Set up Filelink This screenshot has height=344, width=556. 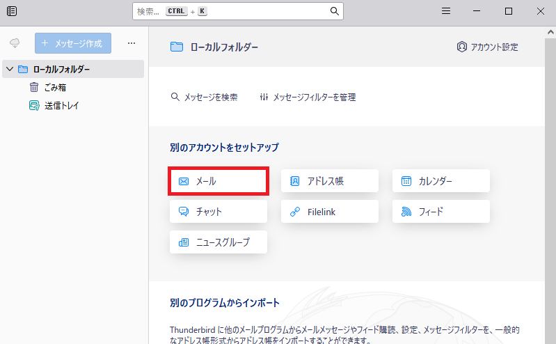coord(330,212)
